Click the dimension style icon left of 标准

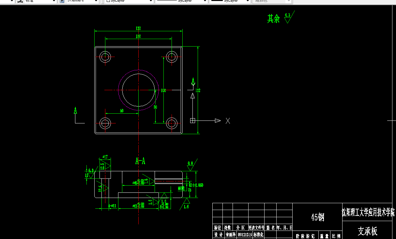pos(20,1)
